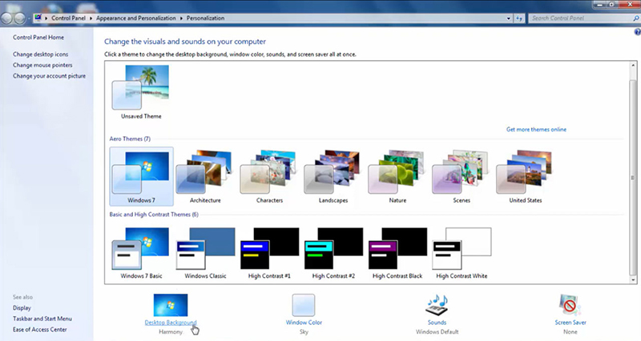
Task: Apply the Windows Classic theme
Action: (x=205, y=253)
